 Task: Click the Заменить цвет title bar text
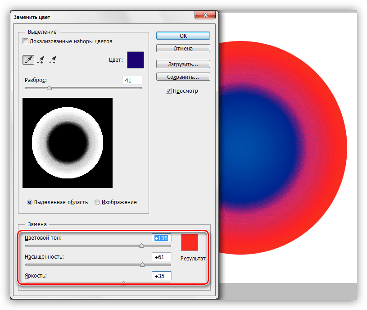pos(32,17)
